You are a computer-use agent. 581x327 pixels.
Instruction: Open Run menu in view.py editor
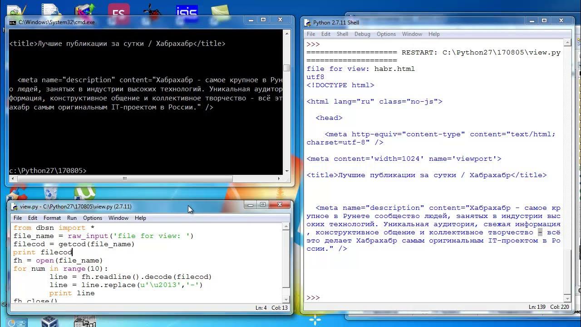click(x=72, y=218)
